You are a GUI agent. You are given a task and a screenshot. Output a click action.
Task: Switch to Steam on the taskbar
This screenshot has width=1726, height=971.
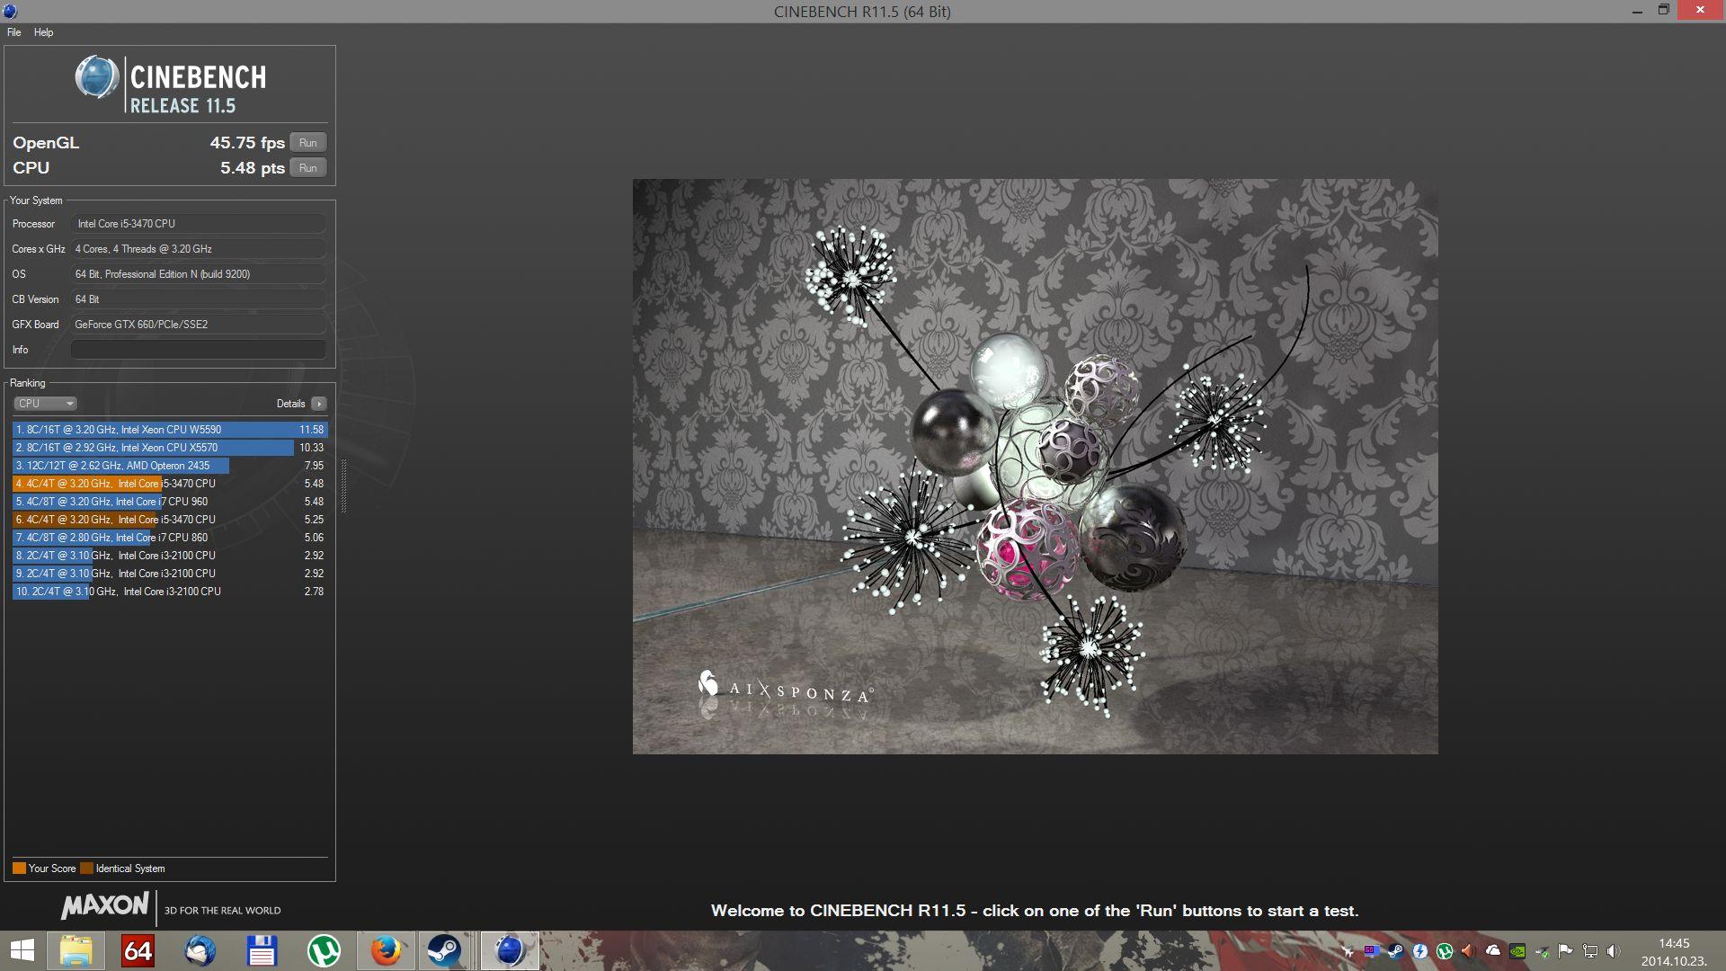tap(444, 951)
